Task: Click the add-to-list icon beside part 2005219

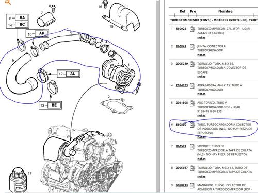Action: [x=192, y=64]
